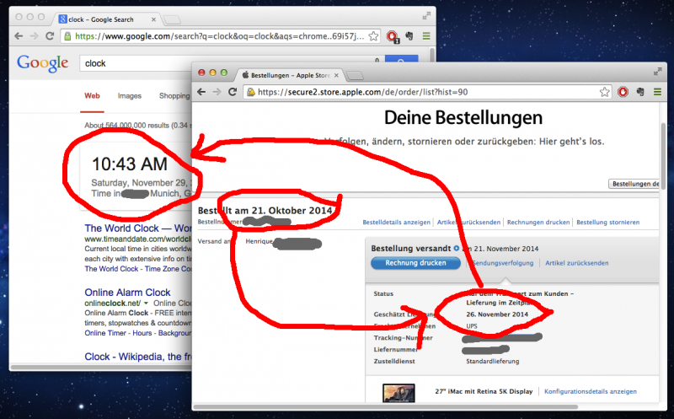
Task: Enter fullscreen on the Google Search window
Action: click(x=426, y=16)
